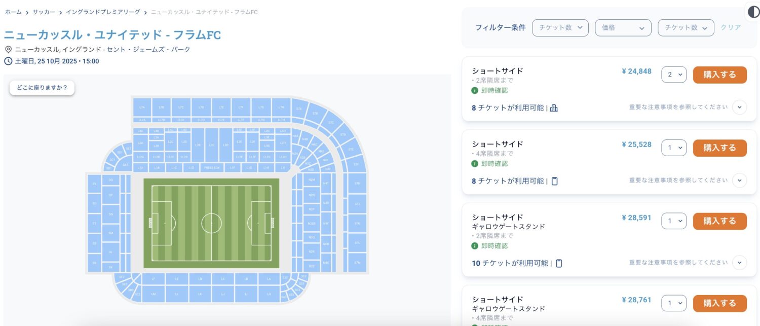
Task: Click the どこに座りますか？ button
Action: tap(42, 88)
